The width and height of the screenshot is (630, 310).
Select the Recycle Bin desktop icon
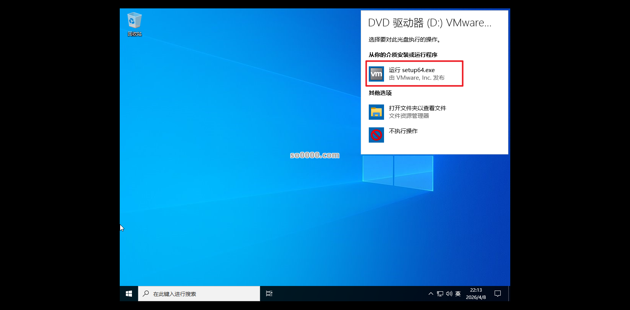(x=134, y=21)
